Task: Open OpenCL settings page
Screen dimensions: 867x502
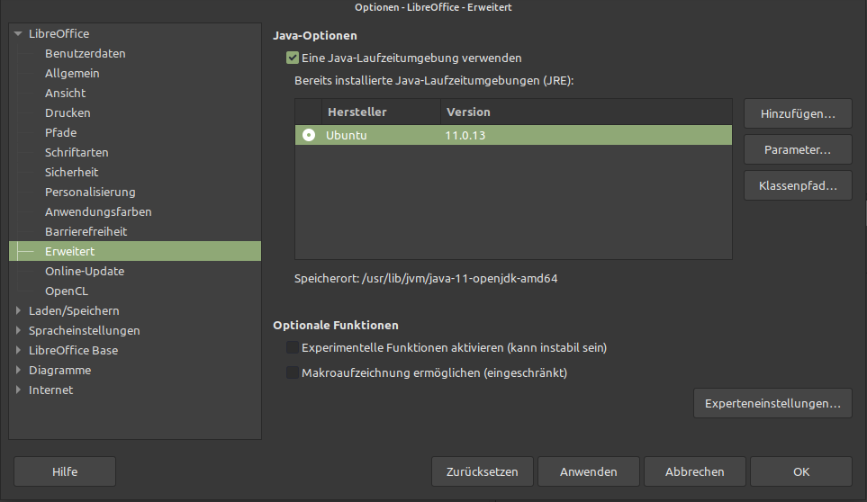Action: [x=67, y=291]
